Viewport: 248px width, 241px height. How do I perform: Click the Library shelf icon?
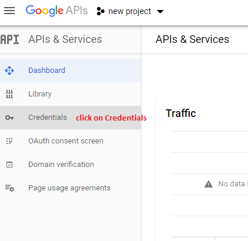tap(9, 94)
